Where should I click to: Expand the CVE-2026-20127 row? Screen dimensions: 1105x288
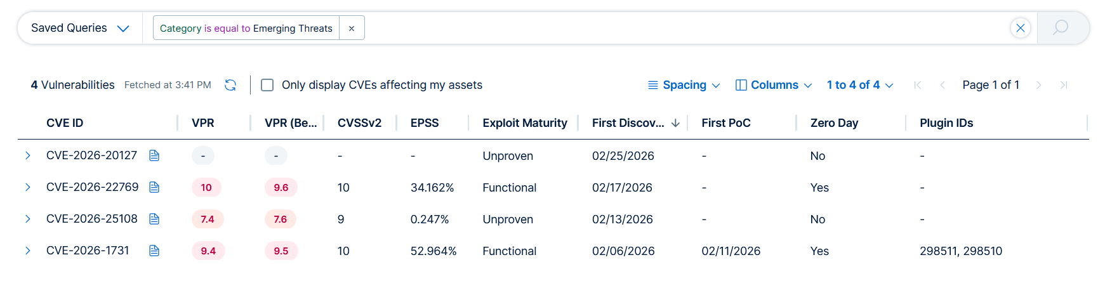28,155
